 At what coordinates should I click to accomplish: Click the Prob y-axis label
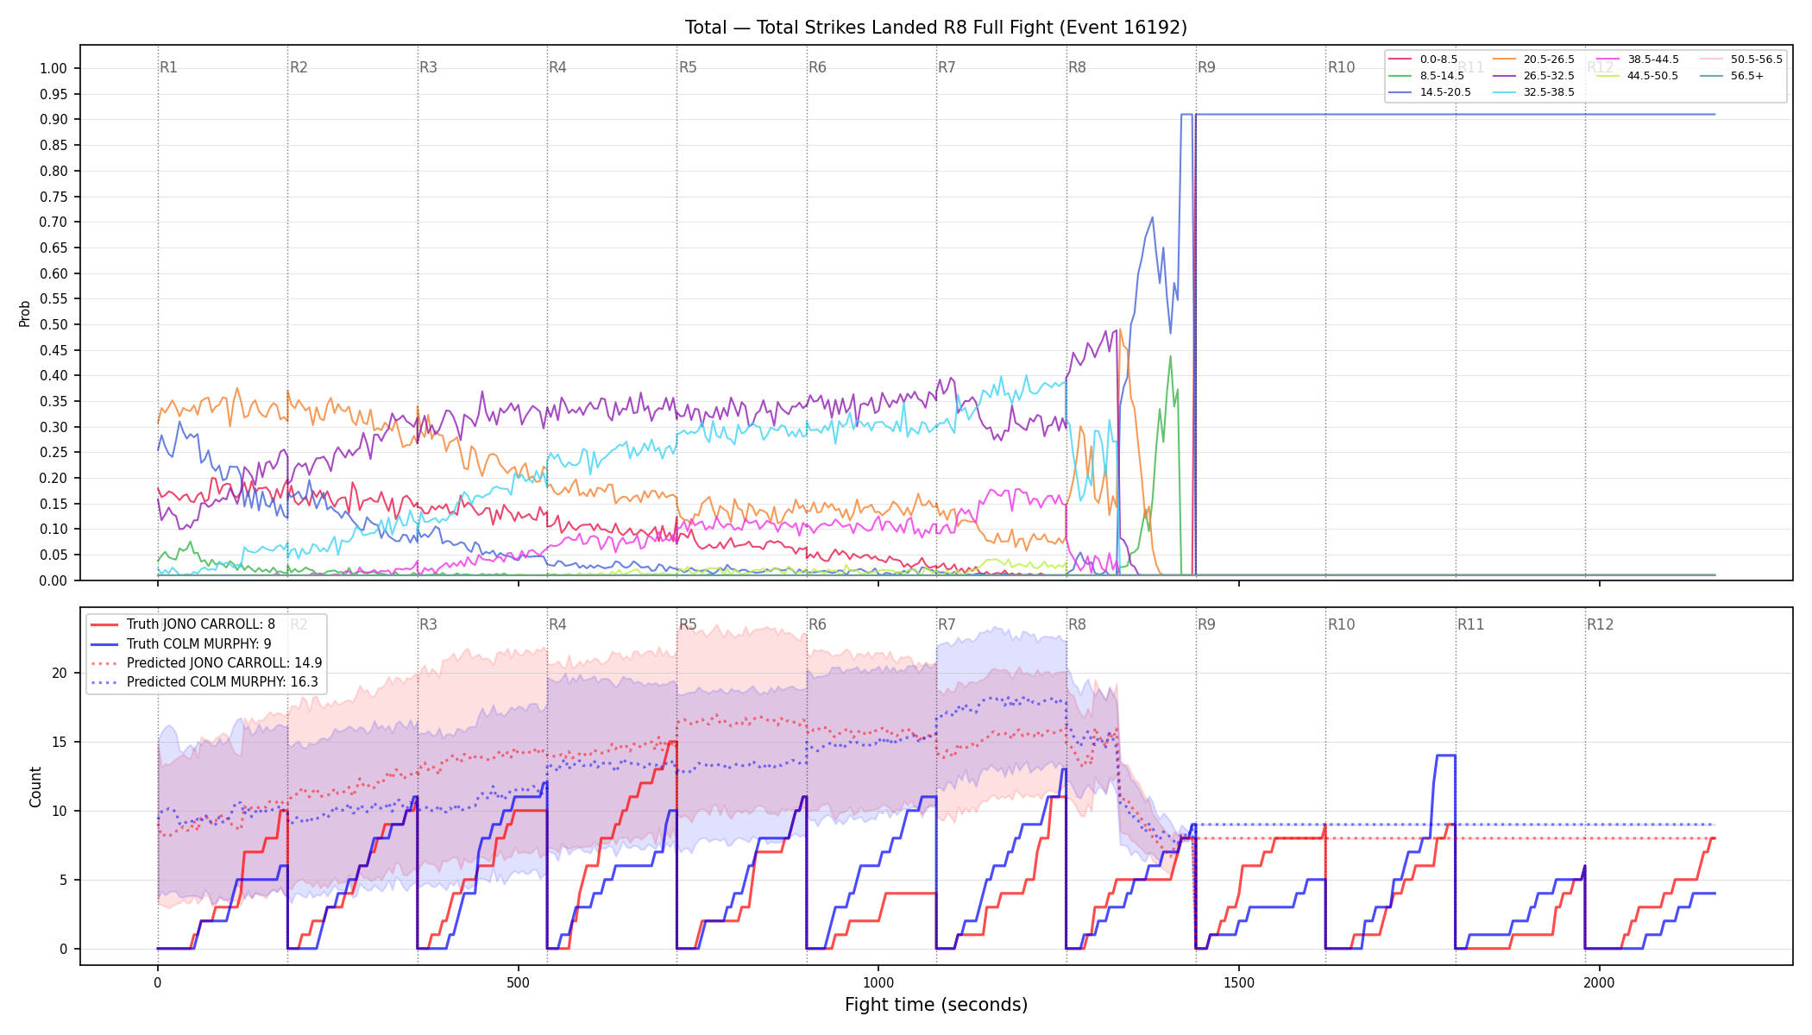point(24,313)
